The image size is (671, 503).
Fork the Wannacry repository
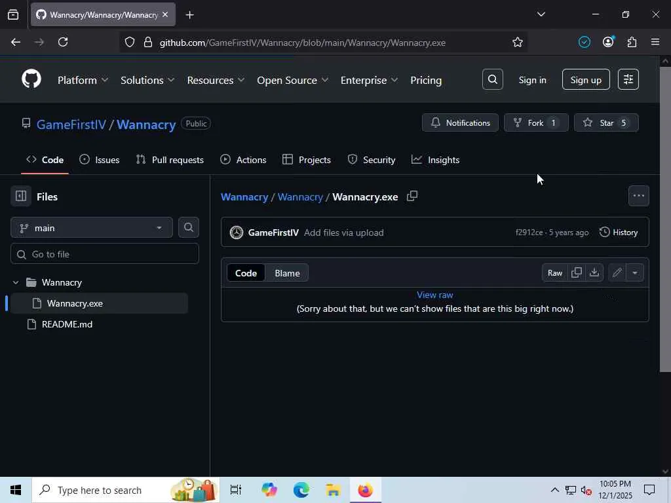536,122
